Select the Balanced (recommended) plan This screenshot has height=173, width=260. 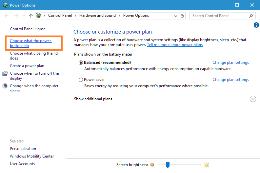(81, 63)
